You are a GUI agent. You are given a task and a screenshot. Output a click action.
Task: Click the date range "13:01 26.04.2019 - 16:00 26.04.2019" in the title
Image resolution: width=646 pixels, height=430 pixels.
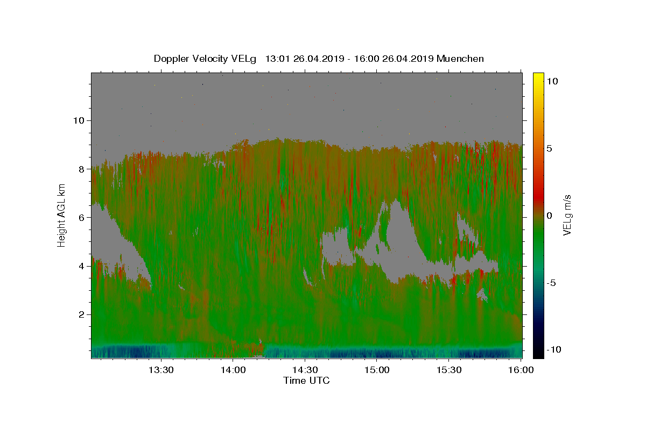coord(349,59)
